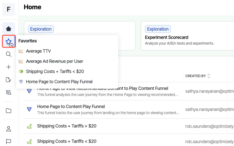Open the Experiment Scorecard exploration card
The height and width of the screenshot is (146, 234).
(x=187, y=36)
